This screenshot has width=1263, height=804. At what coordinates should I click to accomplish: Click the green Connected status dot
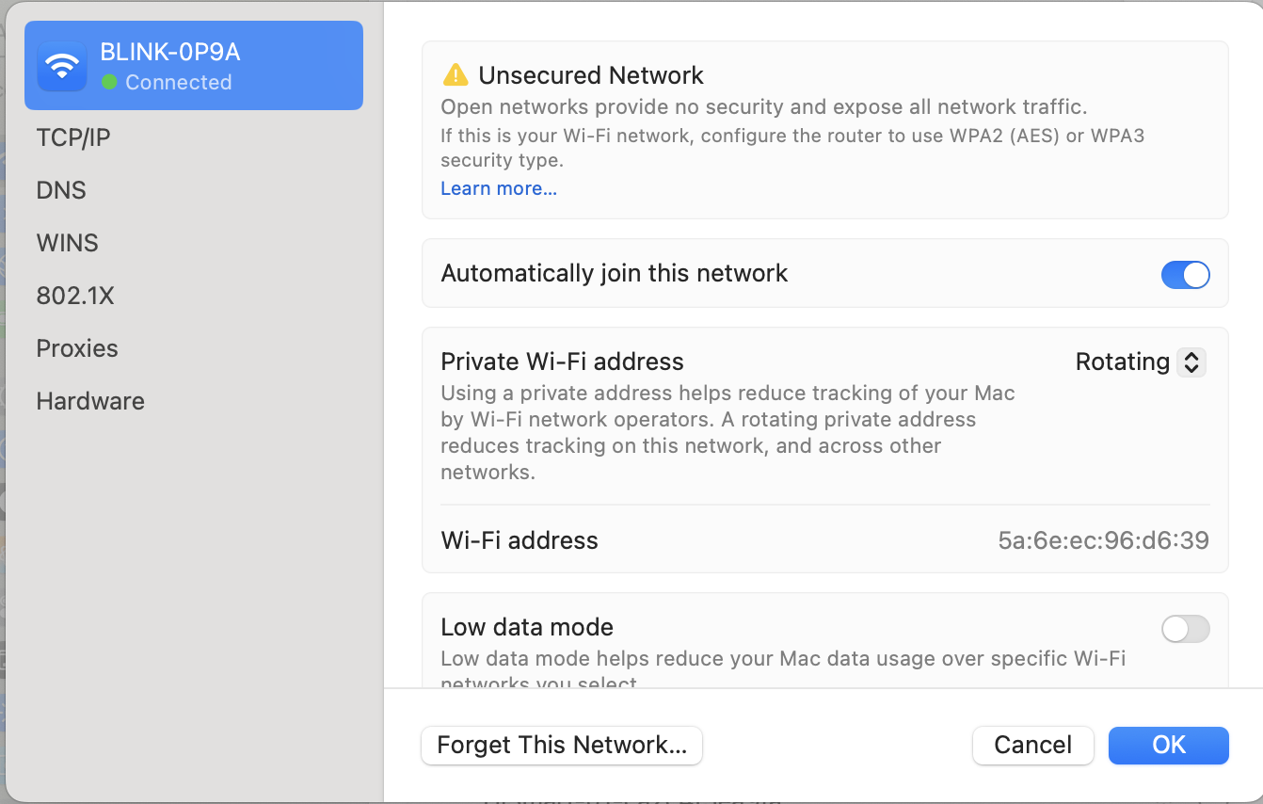(x=109, y=82)
